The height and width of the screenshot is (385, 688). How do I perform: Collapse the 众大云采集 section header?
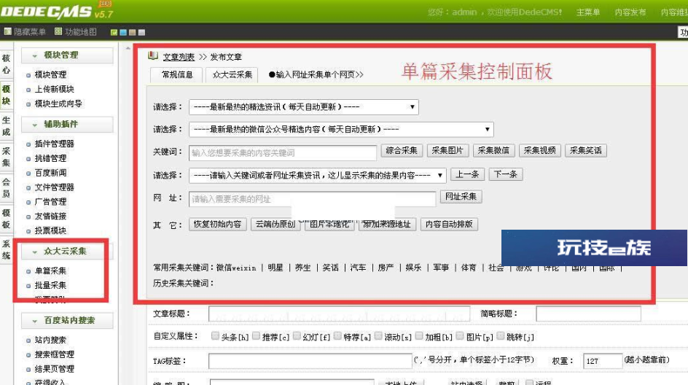(67, 252)
